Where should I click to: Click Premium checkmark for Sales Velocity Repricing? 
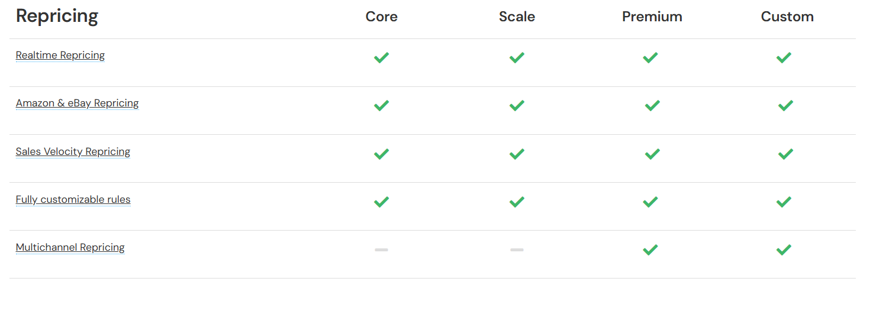coord(652,154)
